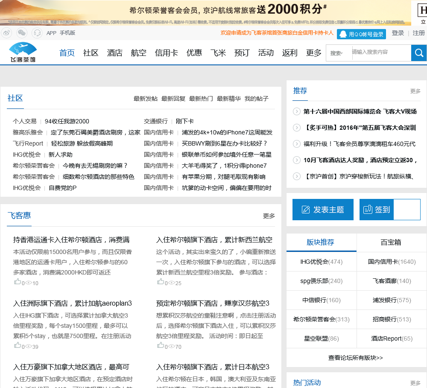Click the magnifier search button

pos(419,53)
